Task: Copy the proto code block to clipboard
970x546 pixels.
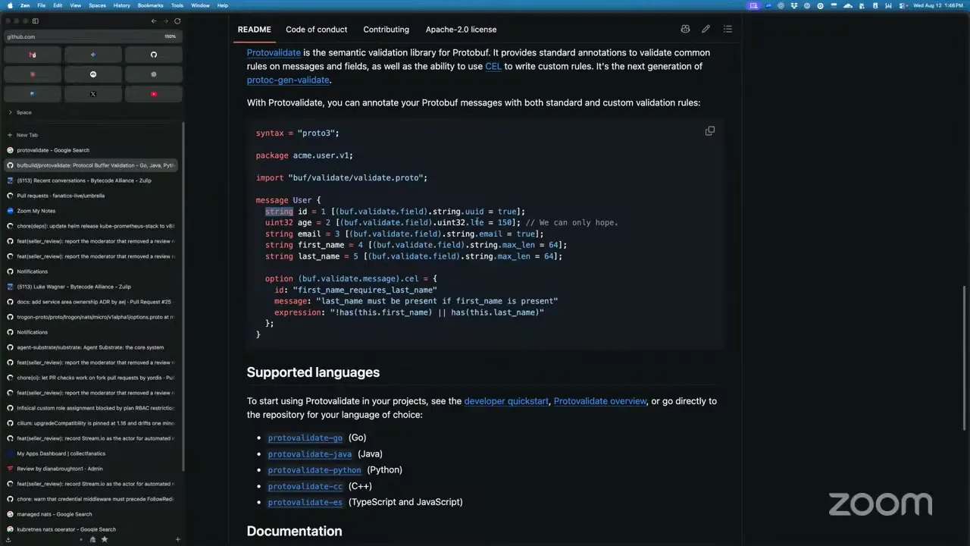Action: coord(710,131)
